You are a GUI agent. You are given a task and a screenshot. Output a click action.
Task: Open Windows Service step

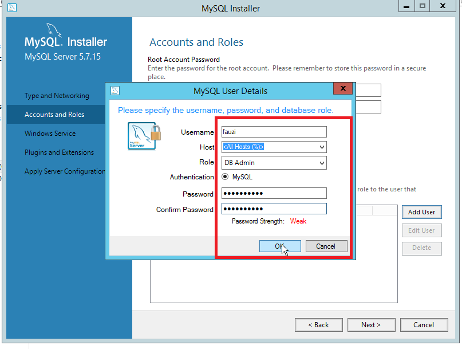[50, 134]
